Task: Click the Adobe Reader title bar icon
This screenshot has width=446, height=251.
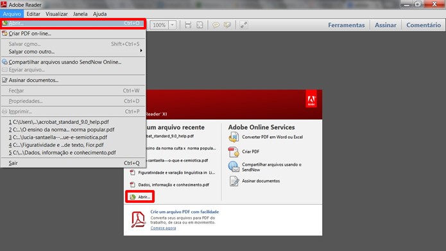Action: (4, 4)
